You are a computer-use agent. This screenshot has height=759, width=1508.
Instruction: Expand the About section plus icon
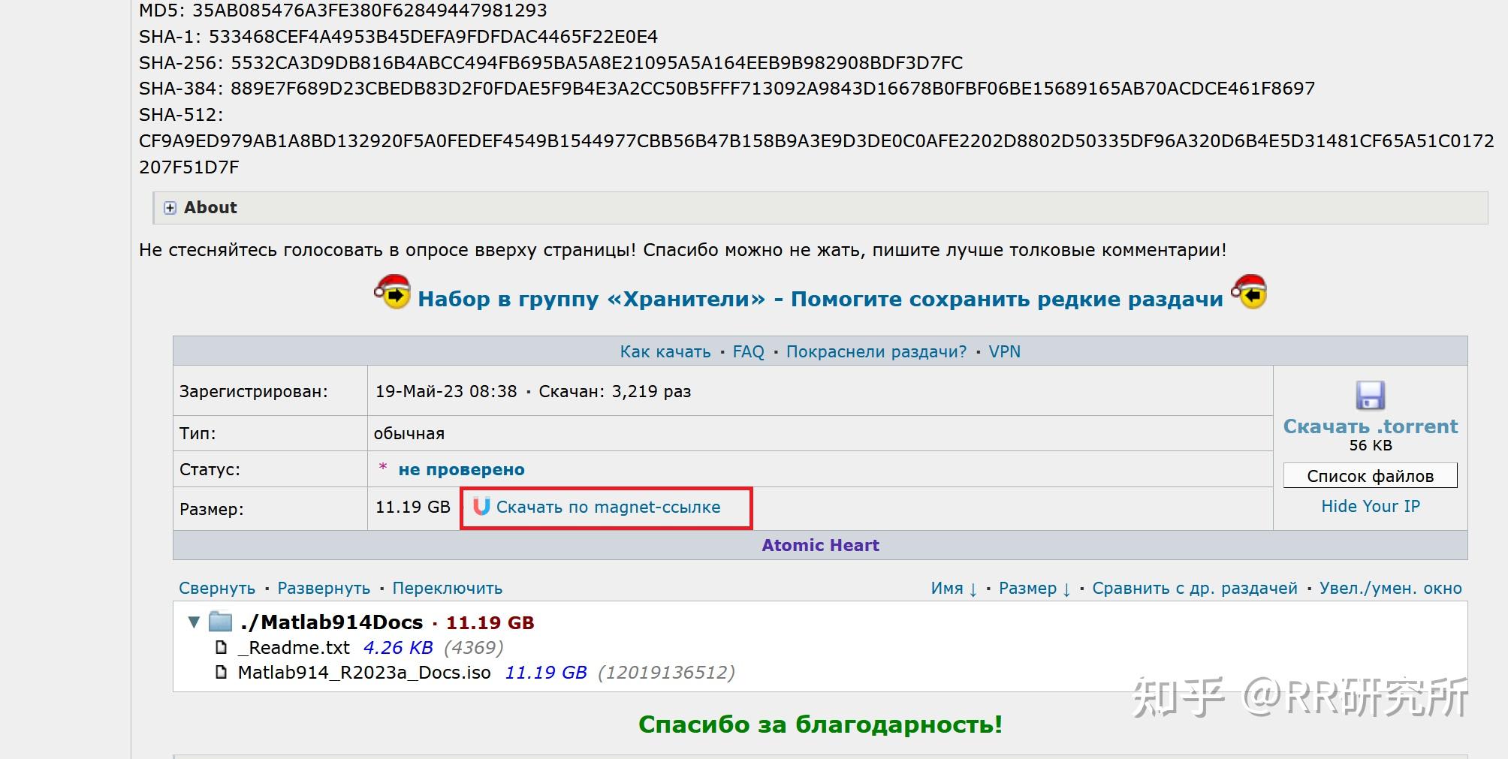pos(170,208)
